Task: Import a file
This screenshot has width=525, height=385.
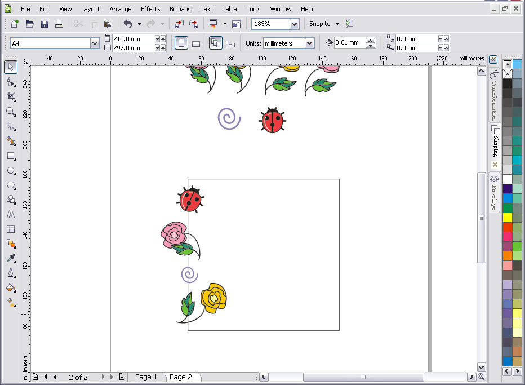Action: click(x=179, y=24)
